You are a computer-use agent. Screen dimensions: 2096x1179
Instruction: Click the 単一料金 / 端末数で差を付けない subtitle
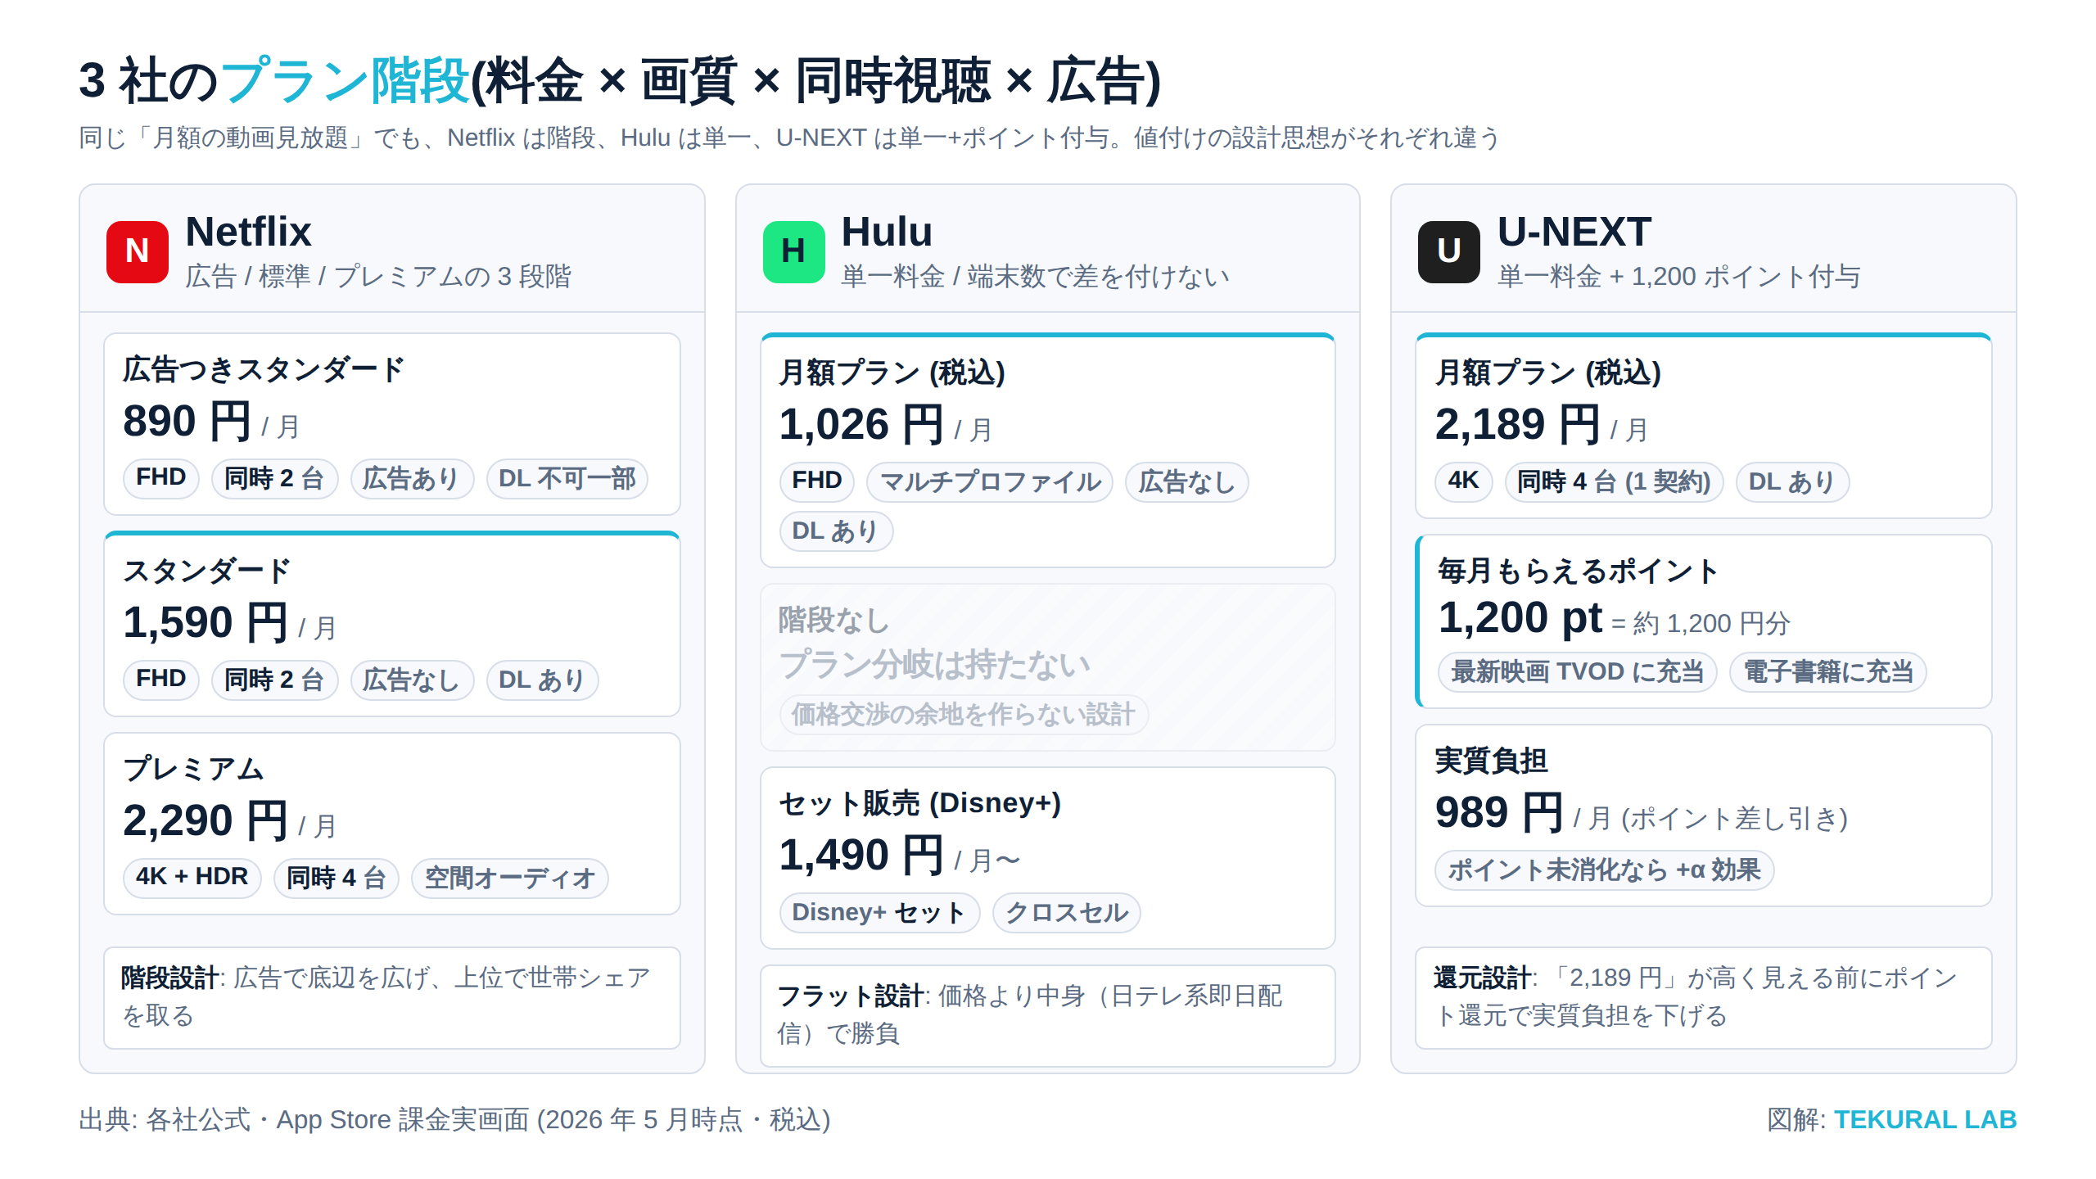[1035, 276]
